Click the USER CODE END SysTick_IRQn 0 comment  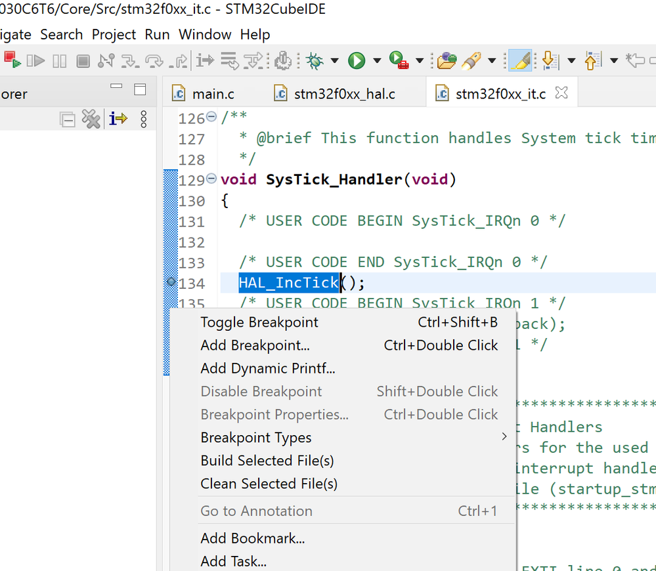coord(393,263)
